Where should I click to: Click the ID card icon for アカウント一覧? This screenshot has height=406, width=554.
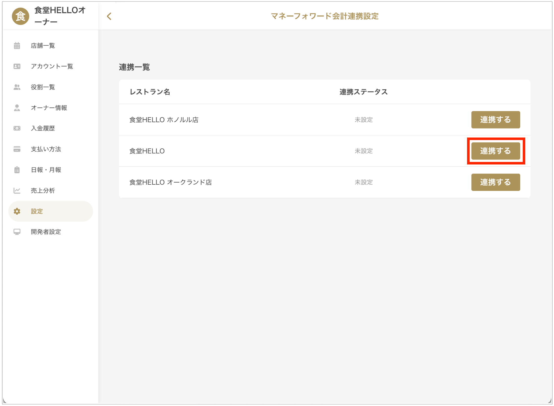[17, 66]
